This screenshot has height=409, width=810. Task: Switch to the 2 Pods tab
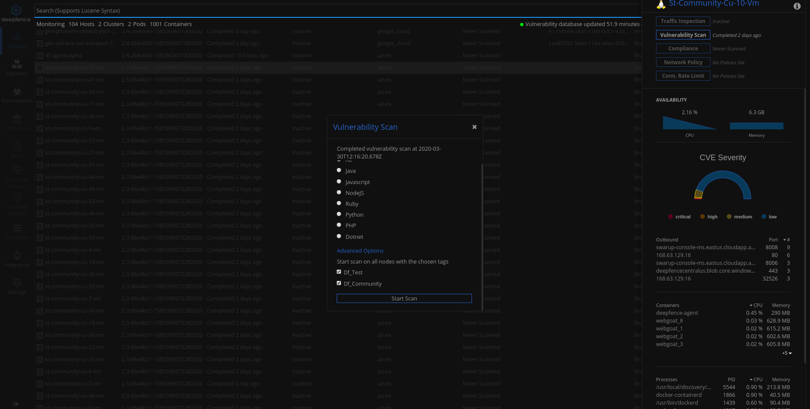coord(137,24)
